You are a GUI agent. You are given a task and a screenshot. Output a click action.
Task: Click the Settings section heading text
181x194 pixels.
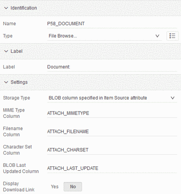(x=19, y=82)
